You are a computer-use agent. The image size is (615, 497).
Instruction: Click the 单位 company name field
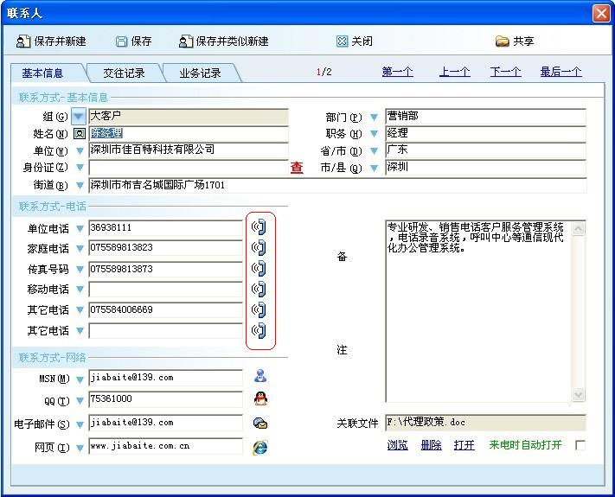pyautogui.click(x=189, y=150)
